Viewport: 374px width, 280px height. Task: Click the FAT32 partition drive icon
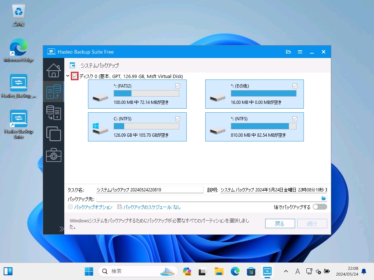(100, 98)
